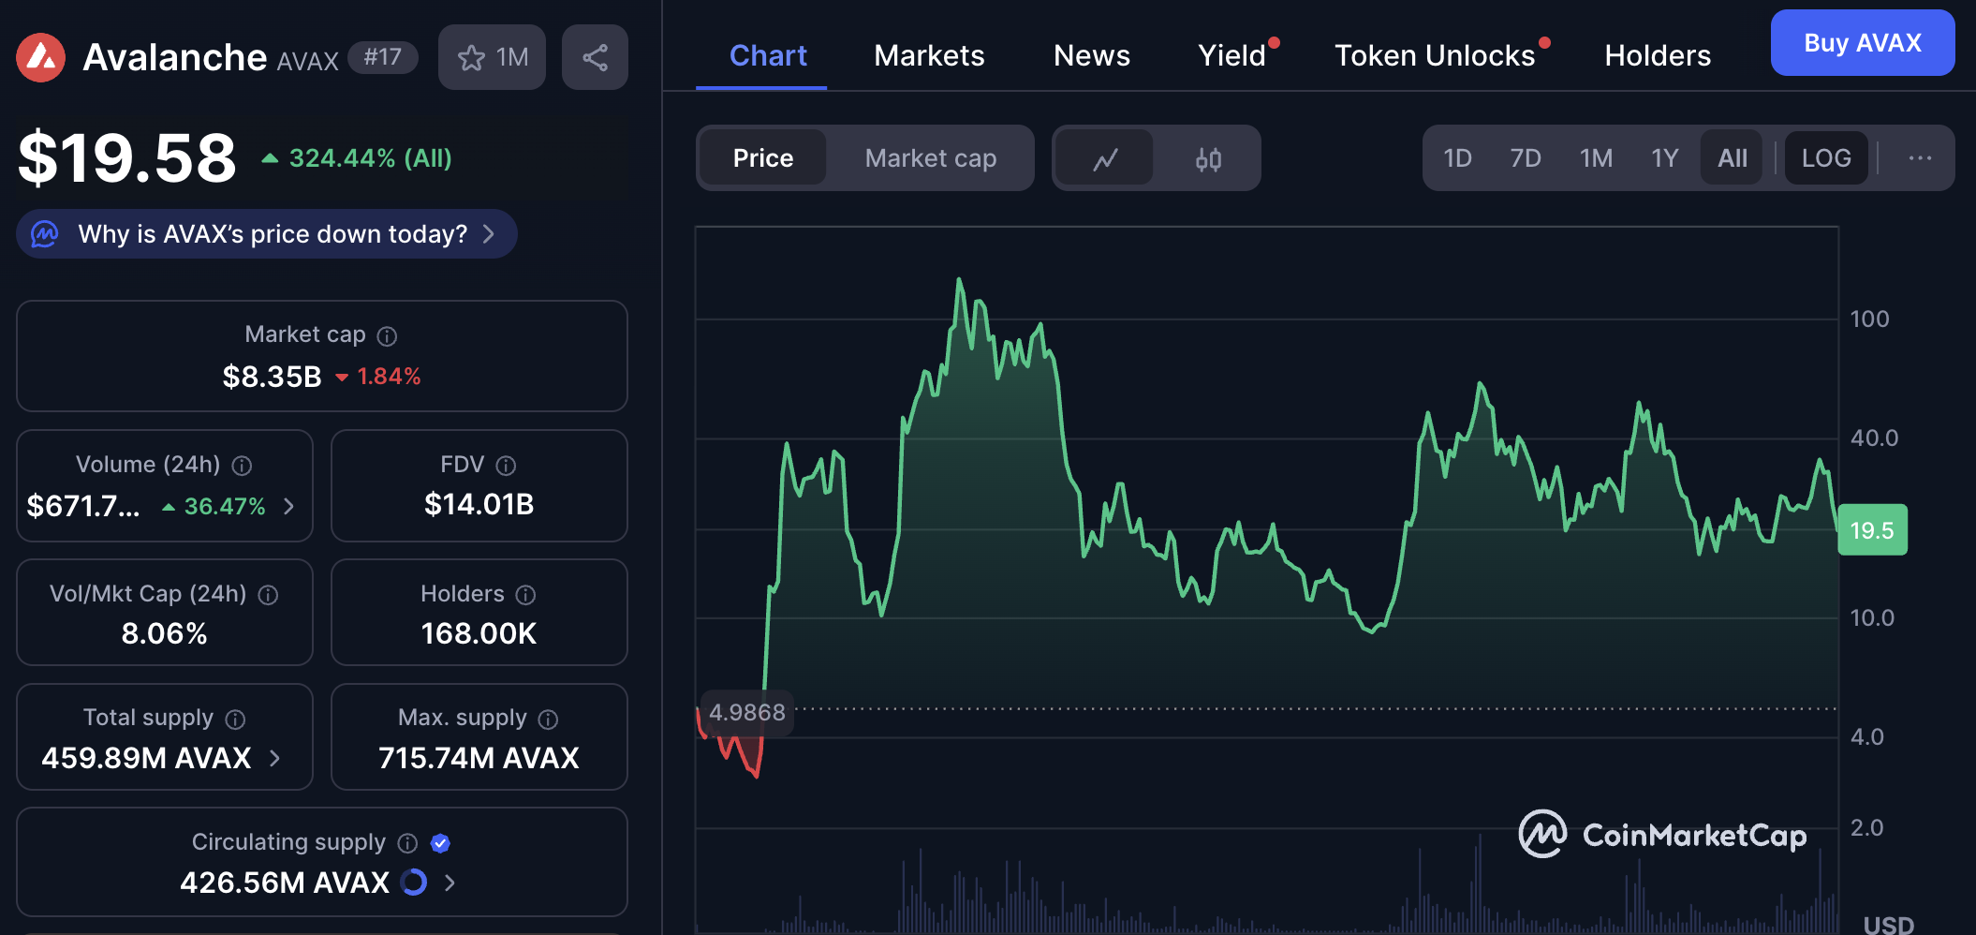Toggle the LOG scale button

[x=1826, y=158]
